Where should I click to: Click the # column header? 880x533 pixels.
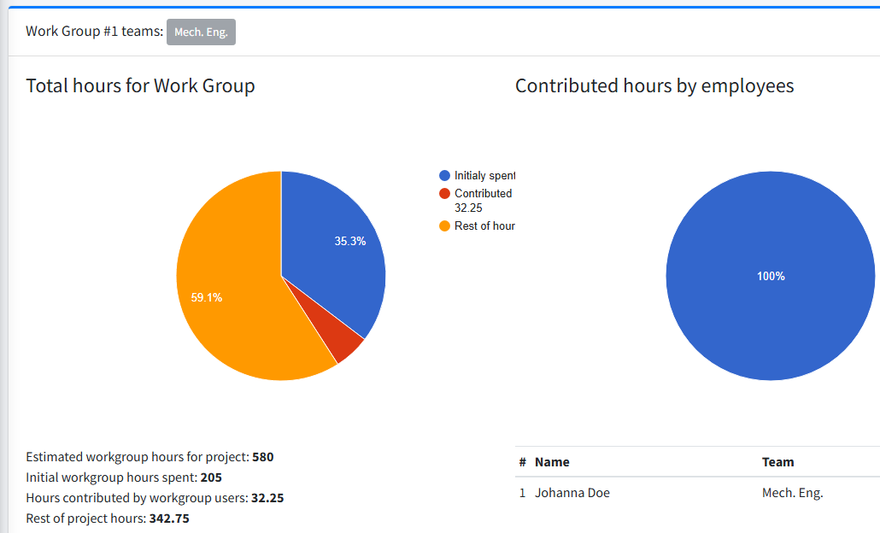(x=522, y=462)
